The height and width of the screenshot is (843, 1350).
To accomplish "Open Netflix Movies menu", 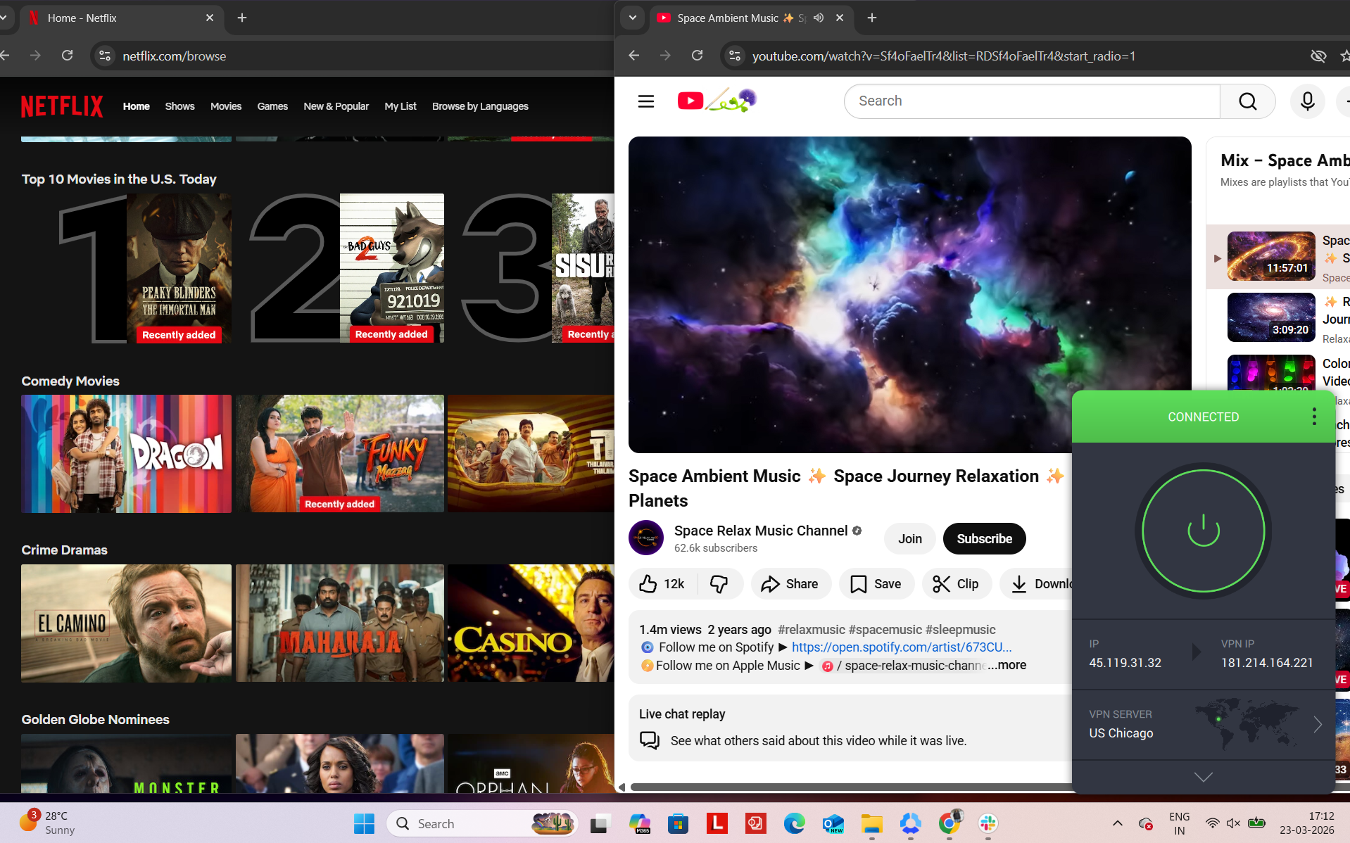I will (225, 106).
